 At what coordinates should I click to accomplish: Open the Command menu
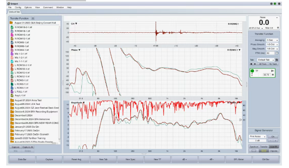pyautogui.click(x=48, y=7)
